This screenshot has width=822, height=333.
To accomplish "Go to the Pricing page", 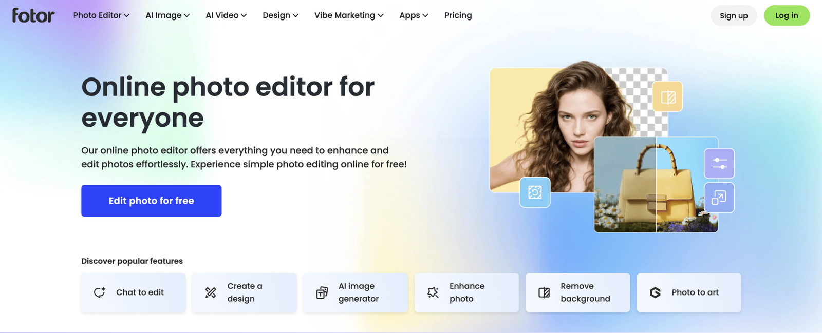I will tap(458, 15).
